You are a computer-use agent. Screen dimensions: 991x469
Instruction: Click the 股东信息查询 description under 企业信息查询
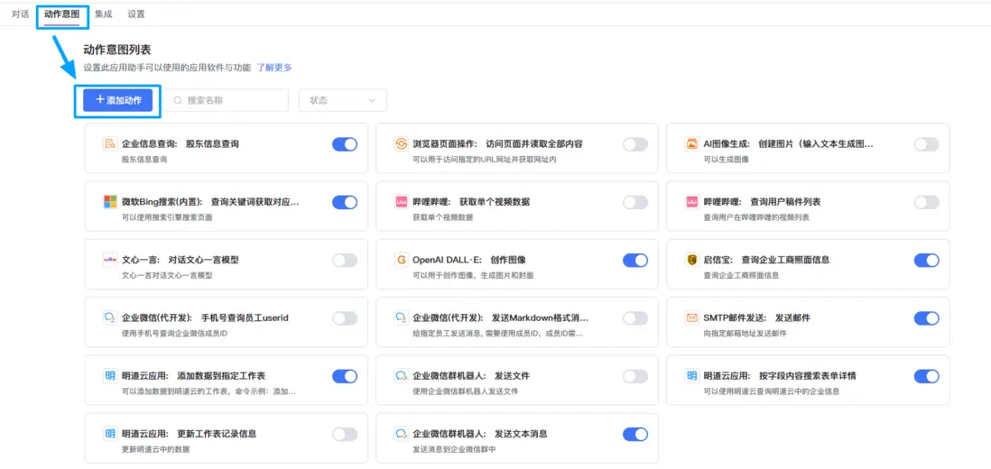tap(144, 160)
